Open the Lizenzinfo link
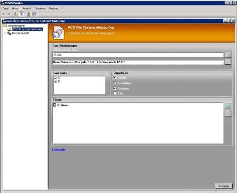 pos(59,150)
